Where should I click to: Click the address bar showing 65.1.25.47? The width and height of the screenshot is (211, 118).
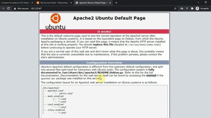(x=94, y=9)
